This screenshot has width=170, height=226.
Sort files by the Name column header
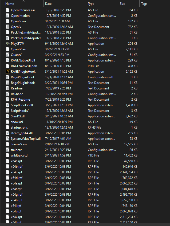(10, 4)
